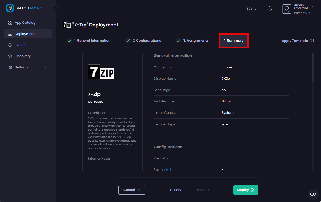Collapse the sidebar with the double-chevron button
321x202 pixels.
click(56, 8)
